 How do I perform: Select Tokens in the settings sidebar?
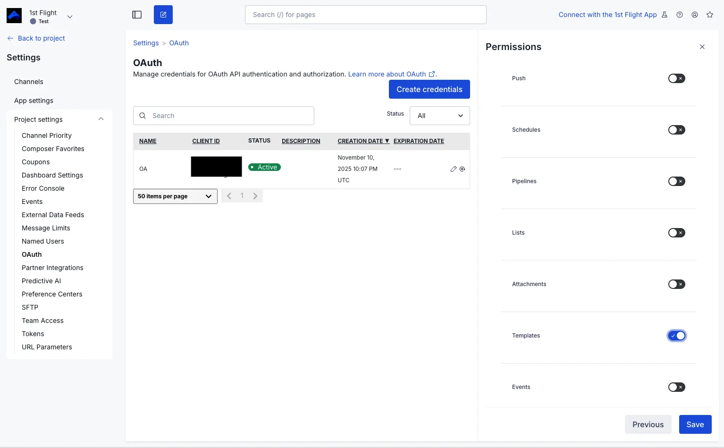pos(33,334)
